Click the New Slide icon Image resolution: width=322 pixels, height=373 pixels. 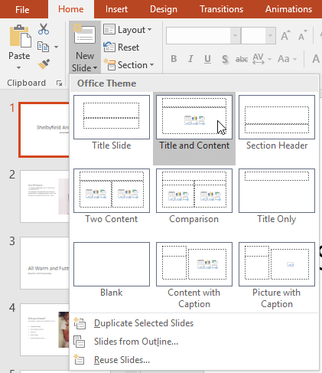[85, 34]
